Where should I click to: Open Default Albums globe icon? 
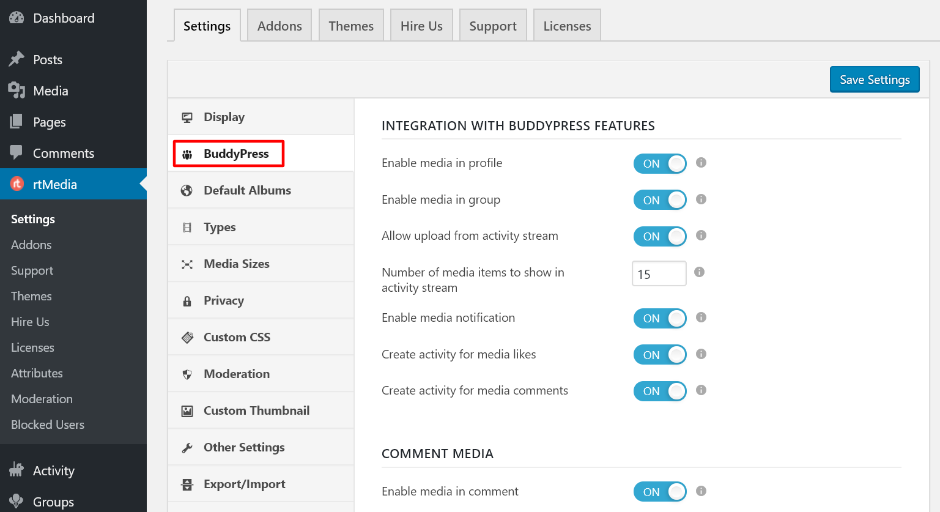(187, 190)
